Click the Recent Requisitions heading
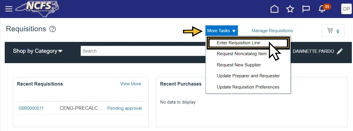The height and width of the screenshot is (131, 353). pyautogui.click(x=40, y=84)
